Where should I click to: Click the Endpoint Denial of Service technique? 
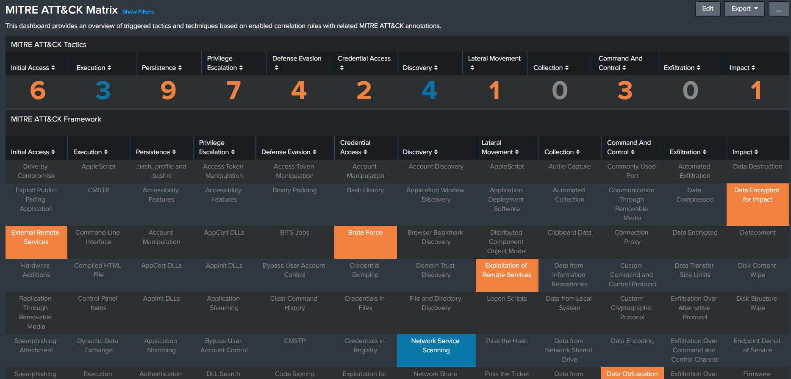(757, 346)
